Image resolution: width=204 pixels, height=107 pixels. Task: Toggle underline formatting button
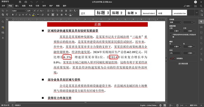click(x=20, y=15)
